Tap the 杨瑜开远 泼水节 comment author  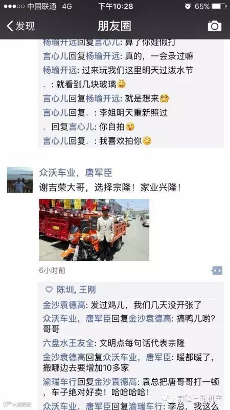60,70
